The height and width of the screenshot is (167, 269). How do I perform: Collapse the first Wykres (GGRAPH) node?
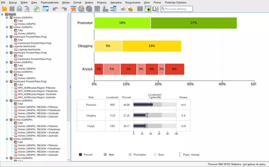click(x=7, y=18)
